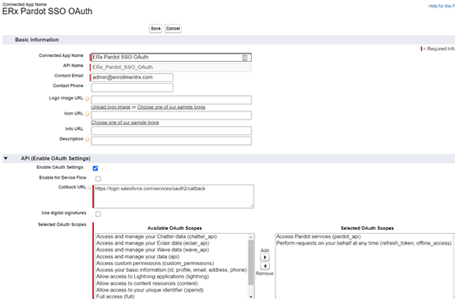455x299 pixels.
Task: Check Enable for Device Flow
Action: 97,178
